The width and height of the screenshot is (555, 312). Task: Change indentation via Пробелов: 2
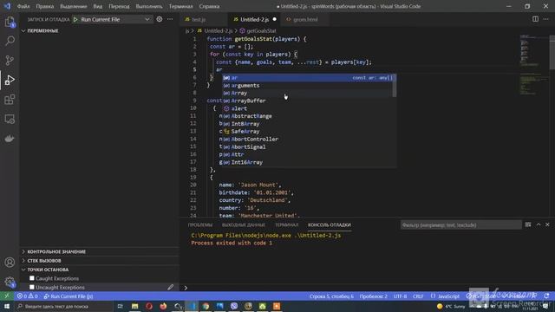373,296
